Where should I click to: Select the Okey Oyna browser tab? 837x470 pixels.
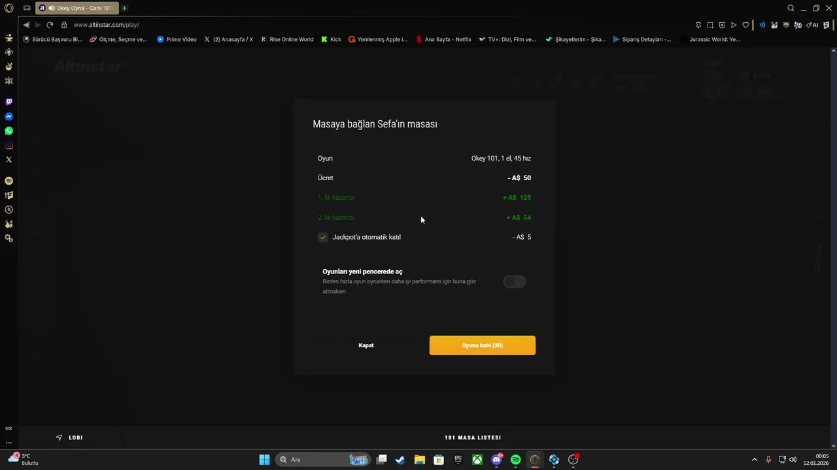point(77,8)
